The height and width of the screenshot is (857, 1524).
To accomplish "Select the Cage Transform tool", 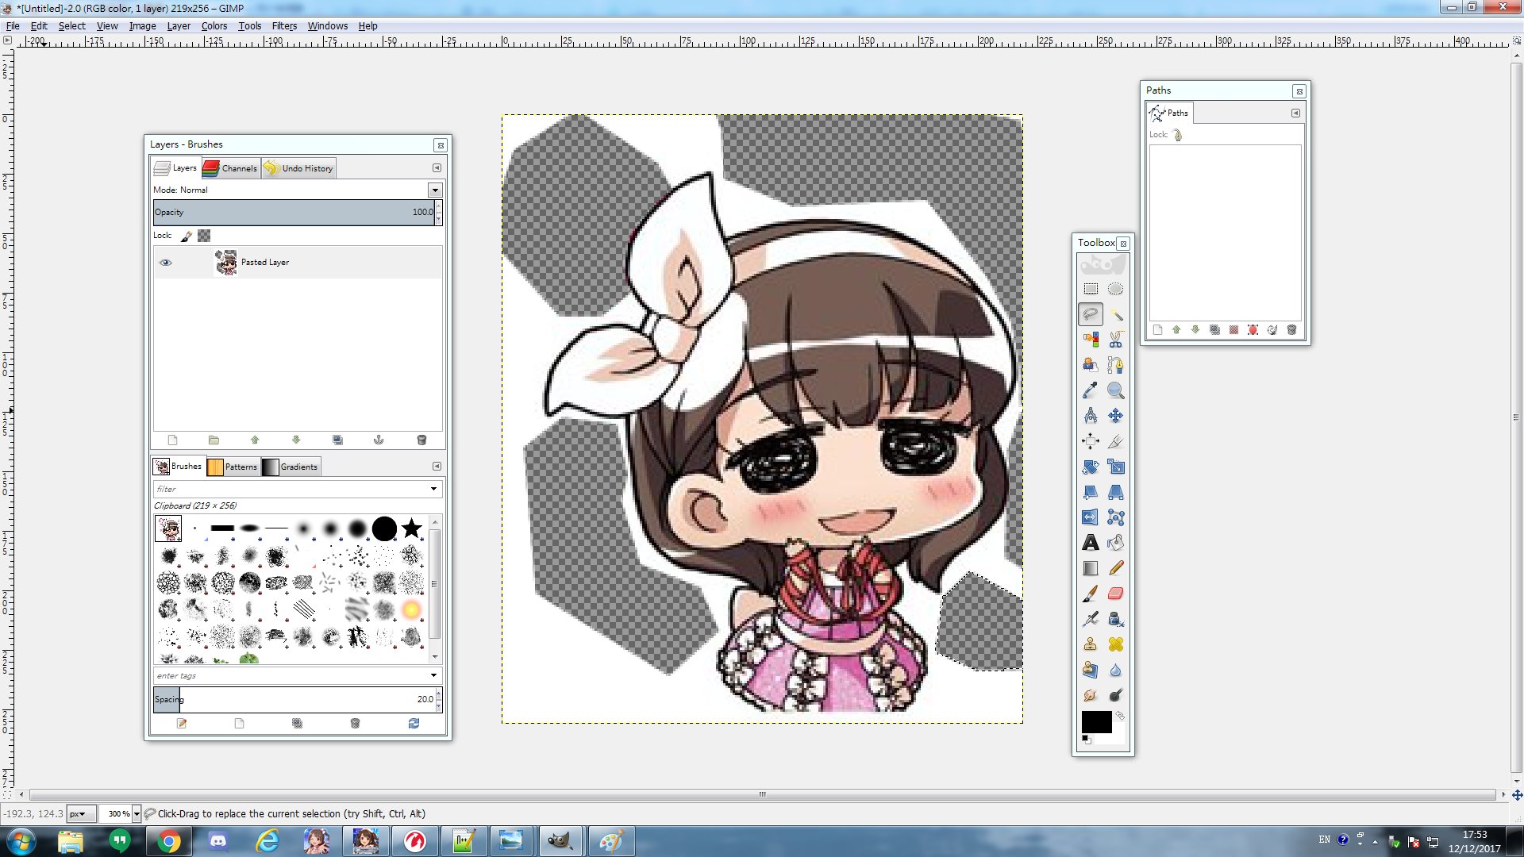I will 1115,517.
